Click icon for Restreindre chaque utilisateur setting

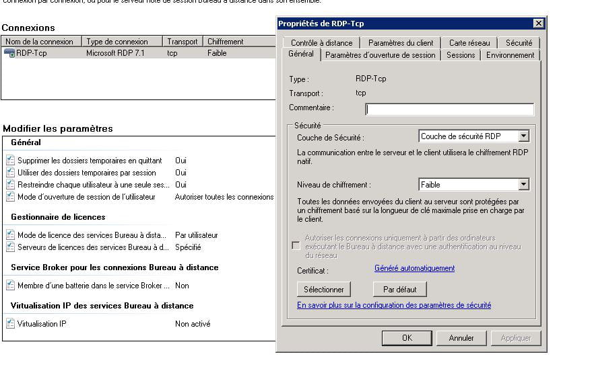(11, 185)
